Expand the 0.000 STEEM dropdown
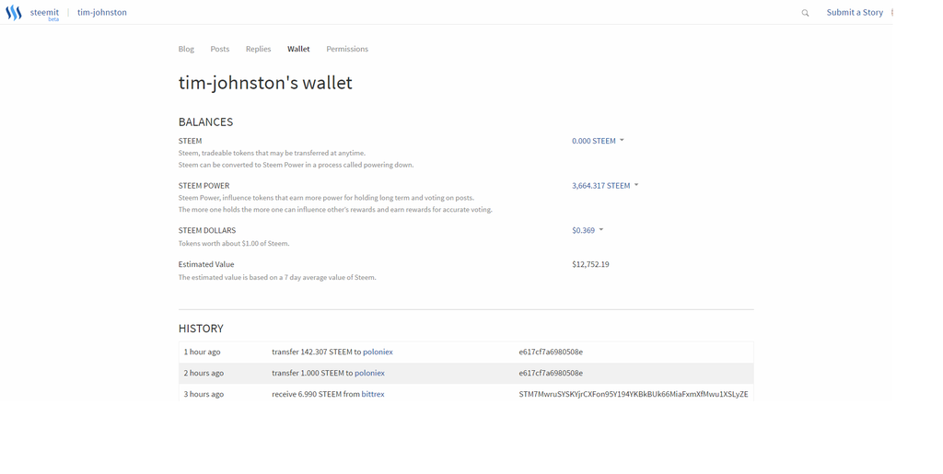The image size is (943, 474). (598, 141)
